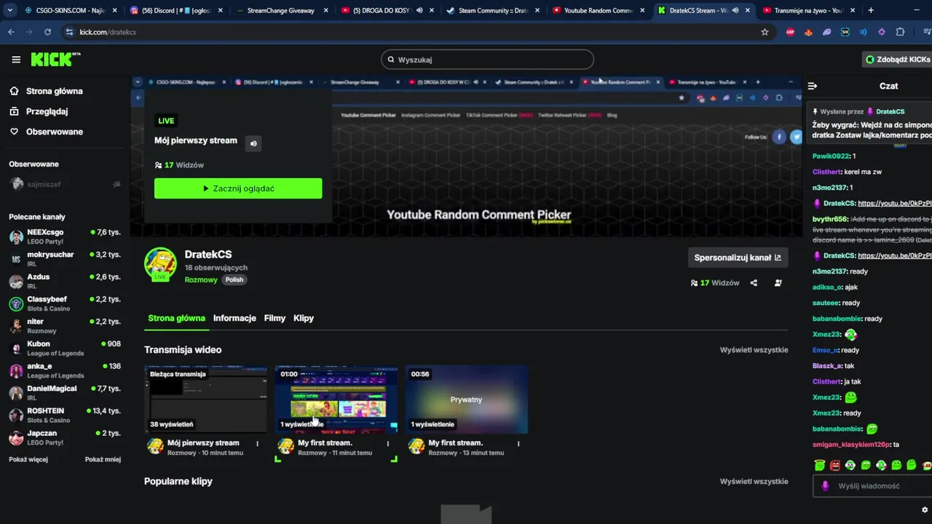Click the purple gear-shaped extension icon

click(882, 32)
